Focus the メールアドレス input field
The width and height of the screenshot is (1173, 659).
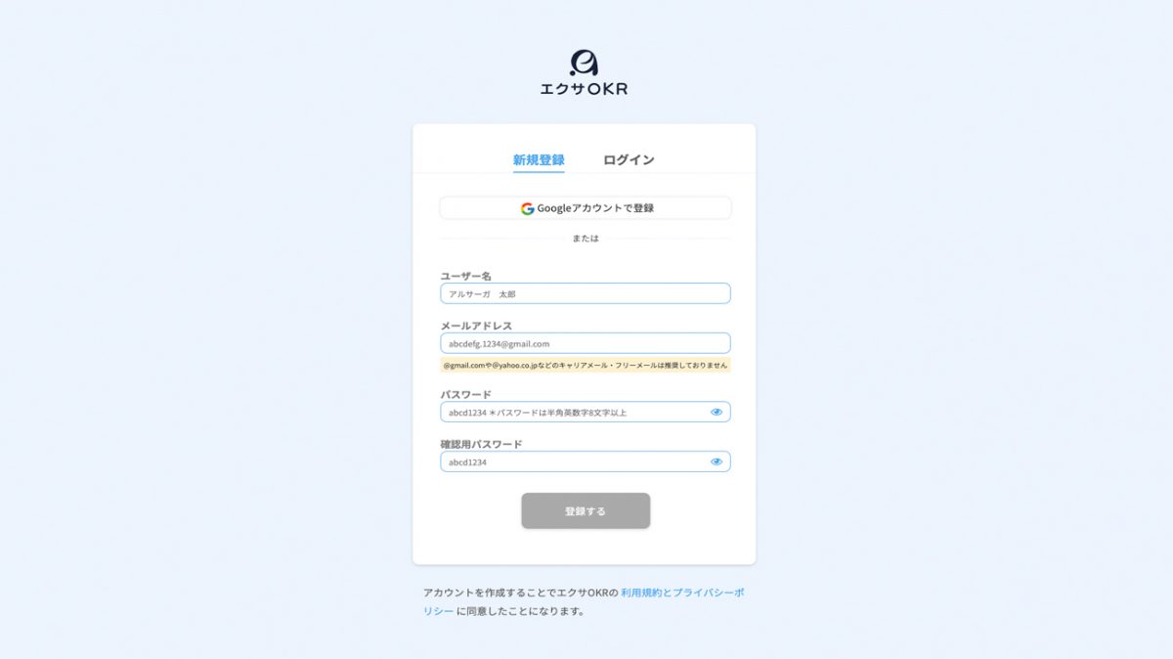pos(586,343)
